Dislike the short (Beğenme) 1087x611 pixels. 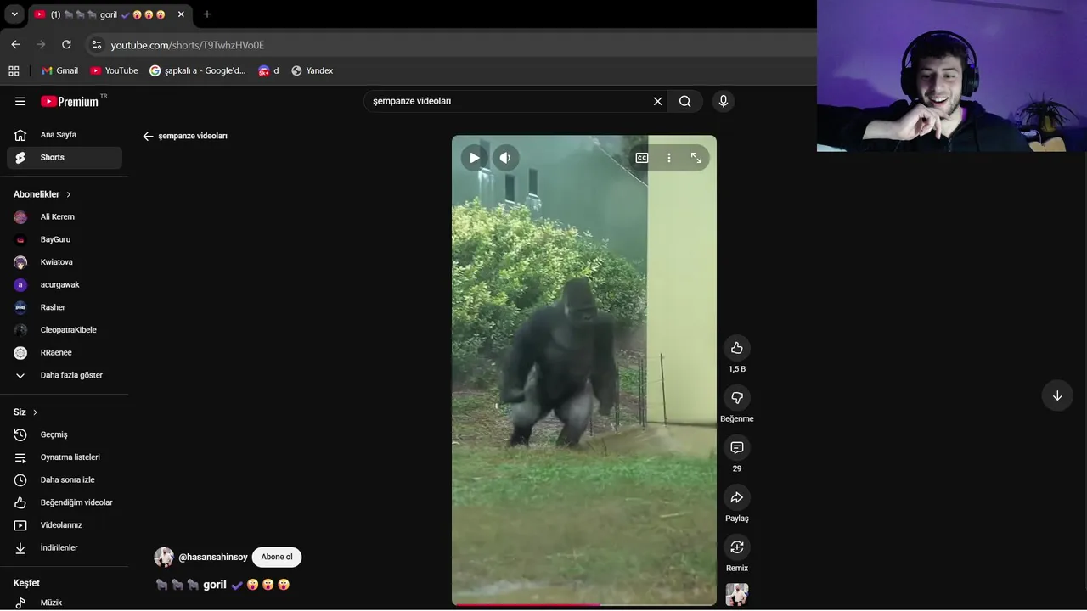click(737, 398)
